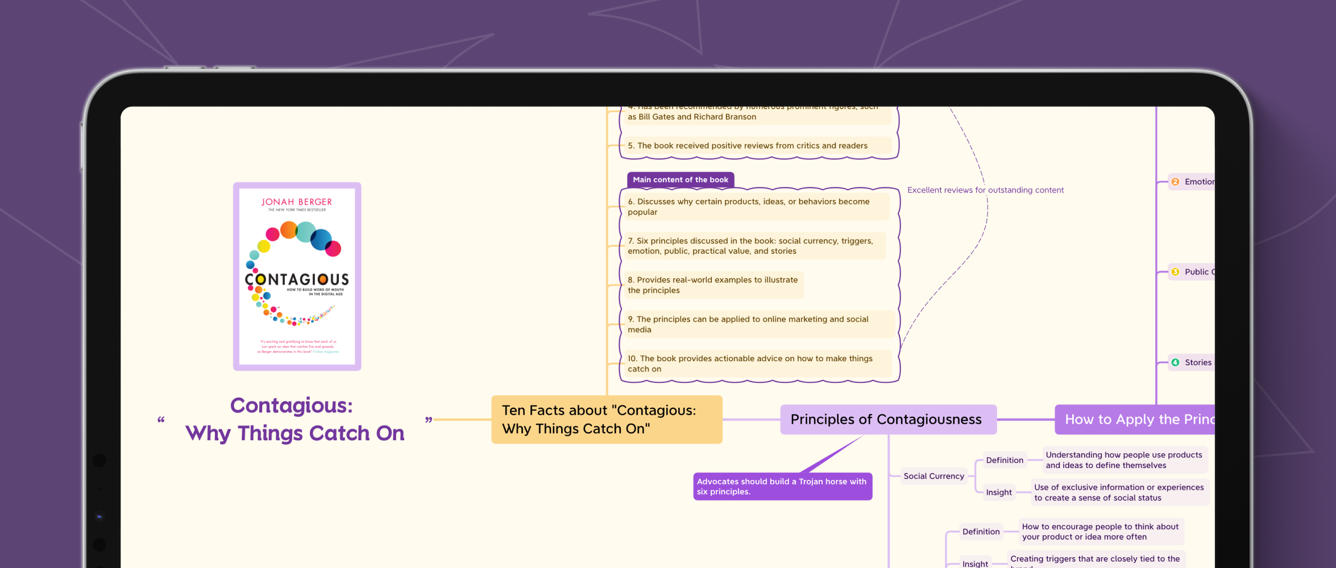This screenshot has height=568, width=1336.
Task: Select fact 10 about actionable advice
Action: 750,364
